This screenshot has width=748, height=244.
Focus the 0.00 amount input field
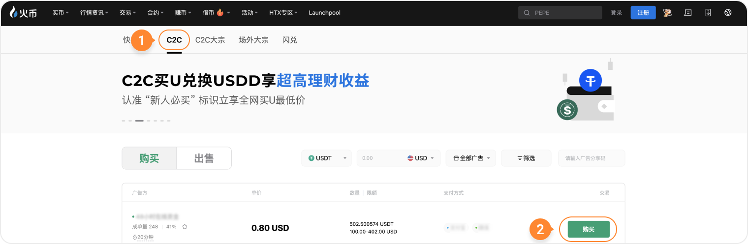(381, 158)
